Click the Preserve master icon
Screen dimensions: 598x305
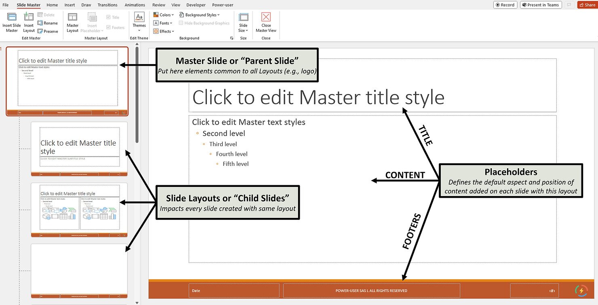pyautogui.click(x=40, y=31)
